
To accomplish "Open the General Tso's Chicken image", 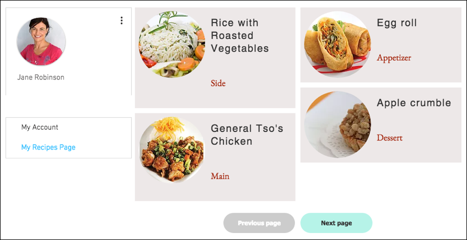I will (x=172, y=150).
